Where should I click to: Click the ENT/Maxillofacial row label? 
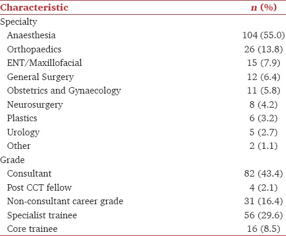45,63
